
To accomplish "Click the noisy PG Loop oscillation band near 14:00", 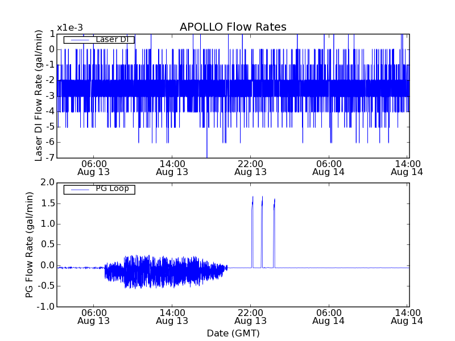I will [x=166, y=272].
